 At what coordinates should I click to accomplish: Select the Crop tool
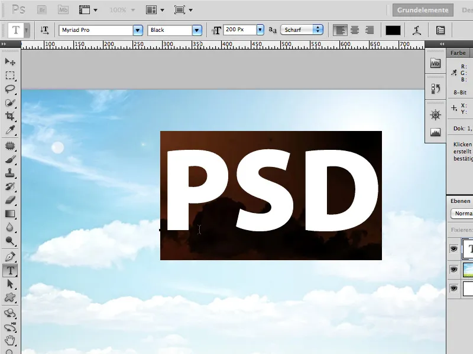point(10,116)
